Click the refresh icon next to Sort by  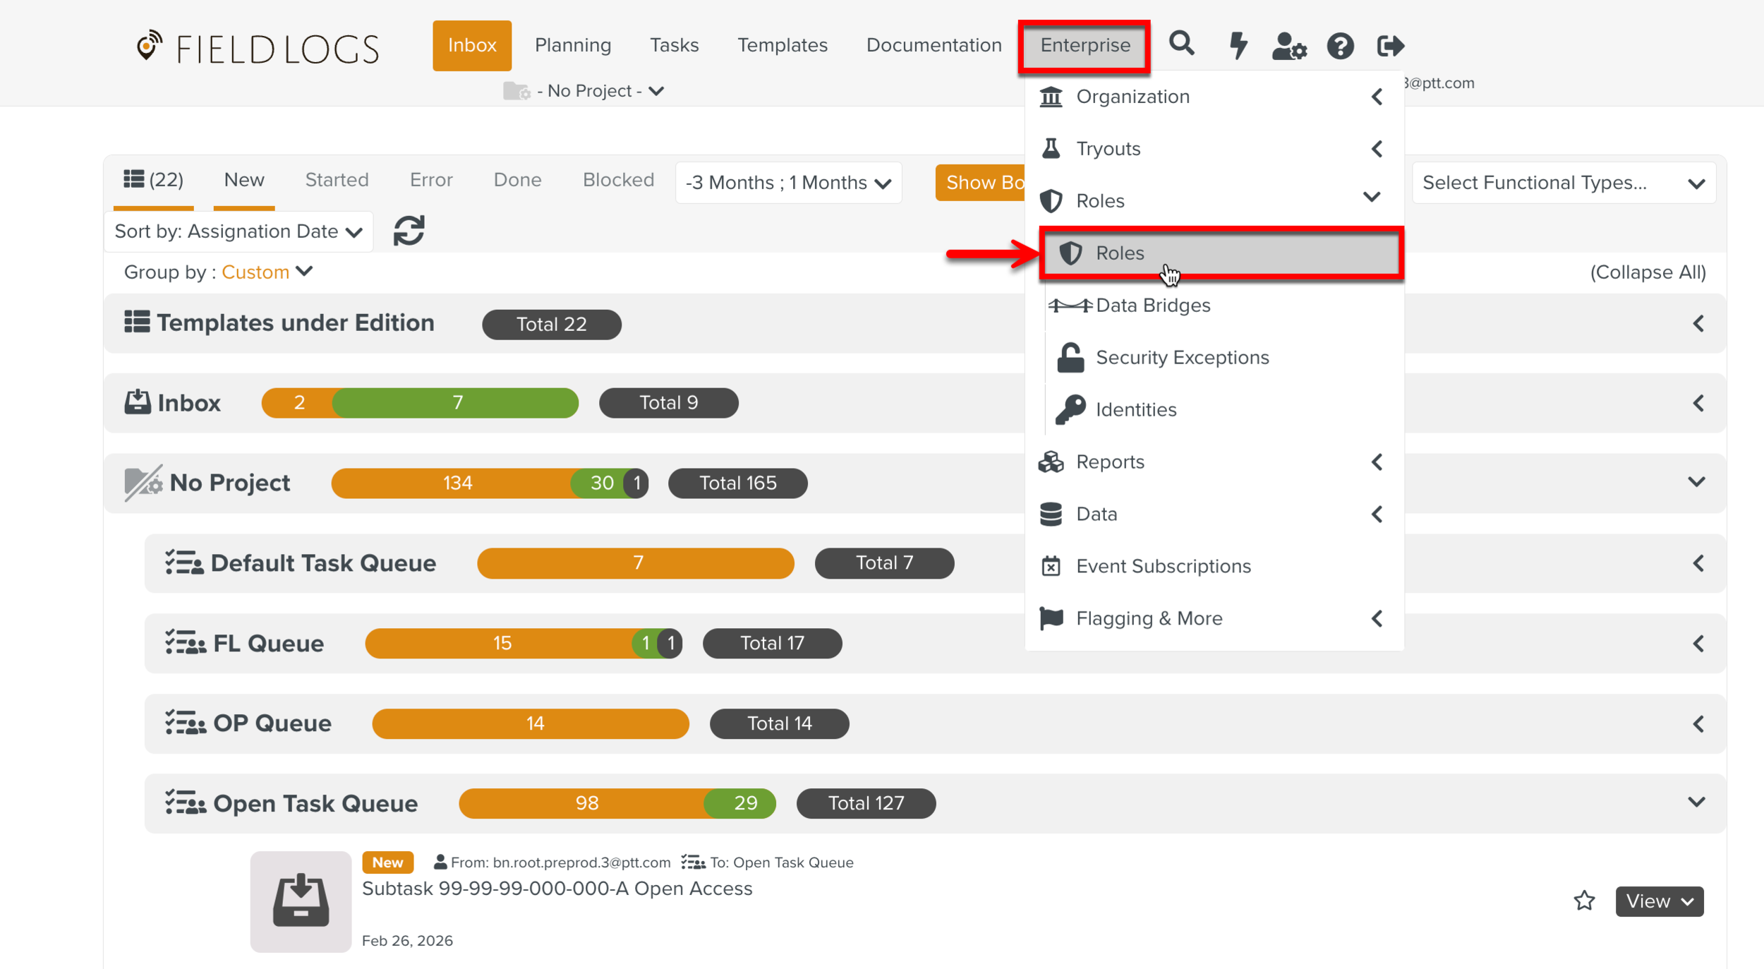[409, 231]
